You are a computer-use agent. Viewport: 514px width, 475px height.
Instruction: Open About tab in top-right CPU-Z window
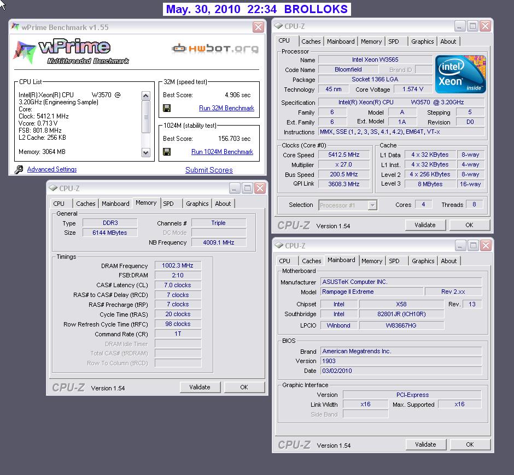pos(448,41)
